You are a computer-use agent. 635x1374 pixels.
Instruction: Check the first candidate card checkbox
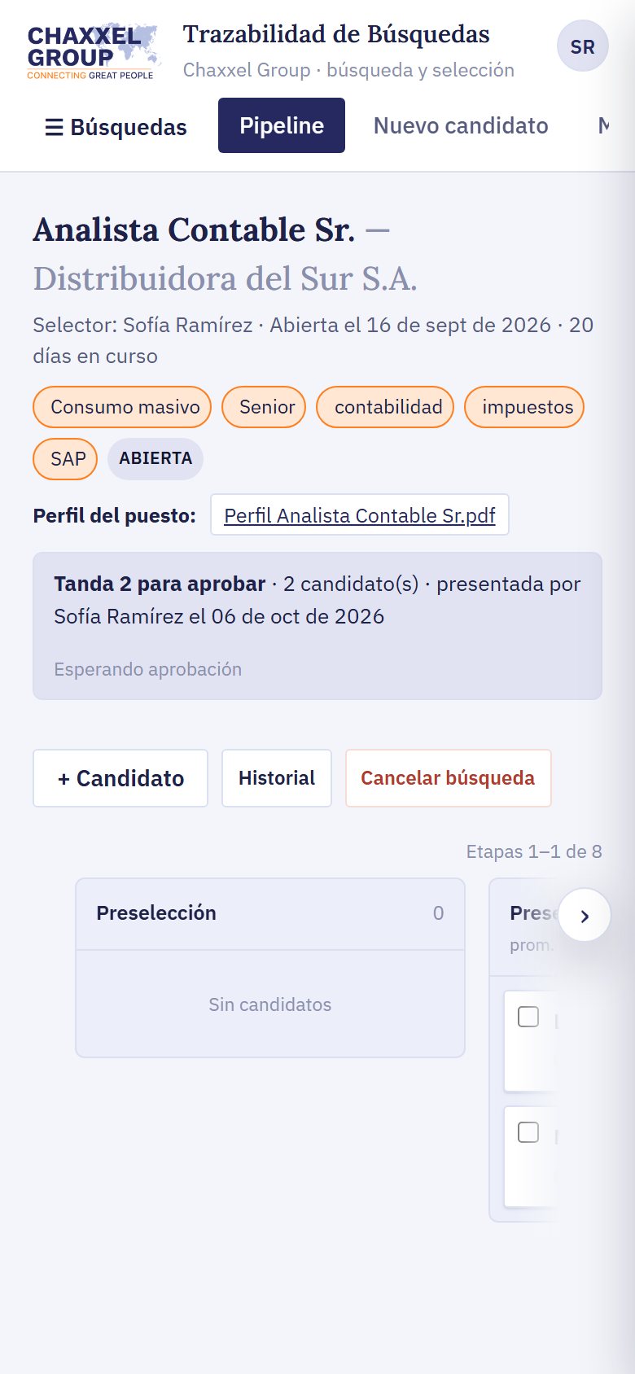click(x=528, y=1017)
